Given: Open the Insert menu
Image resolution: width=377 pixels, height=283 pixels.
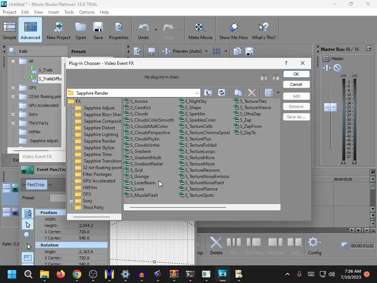Looking at the screenshot, I should tap(53, 12).
